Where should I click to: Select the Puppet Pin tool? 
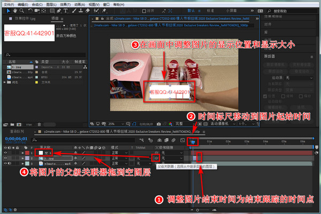click(x=104, y=11)
